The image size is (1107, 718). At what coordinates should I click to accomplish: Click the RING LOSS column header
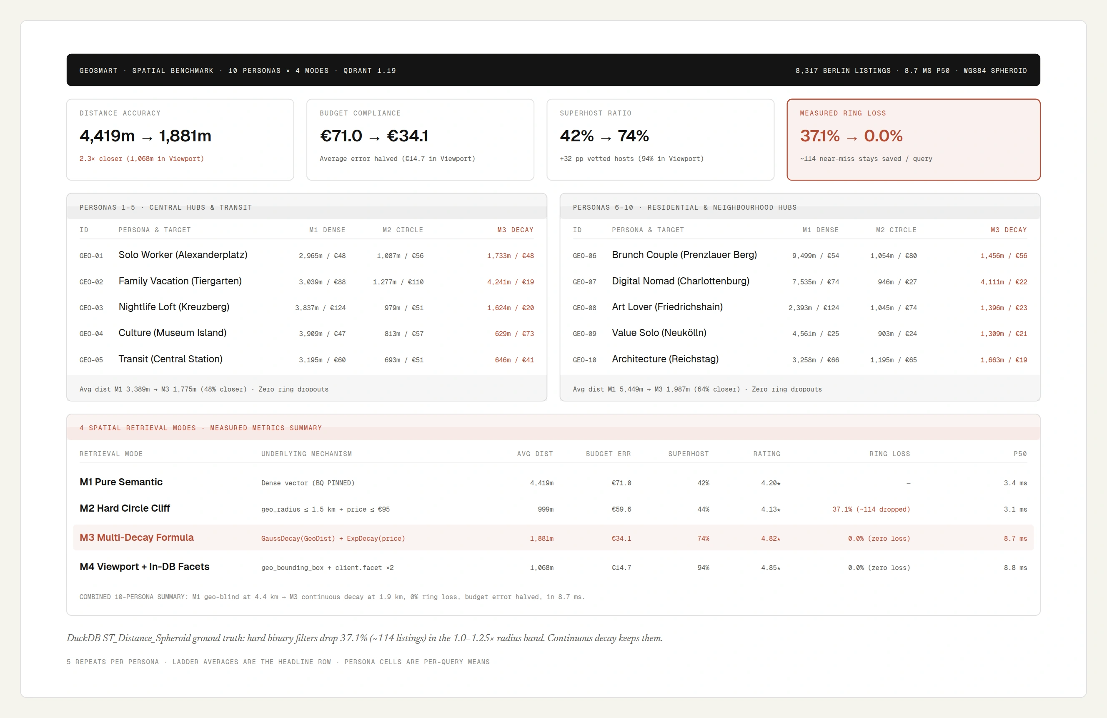click(889, 454)
